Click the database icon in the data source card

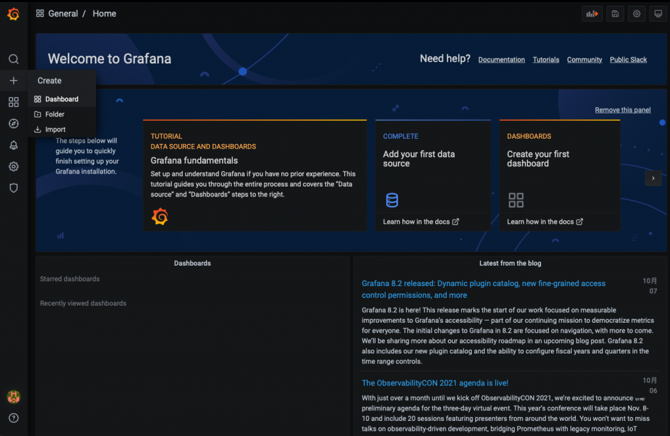[x=392, y=200]
